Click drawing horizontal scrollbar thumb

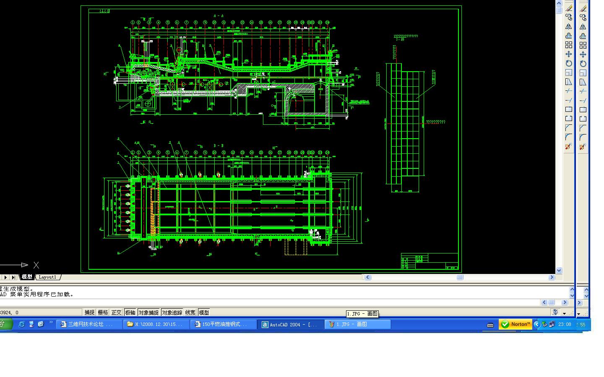(x=460, y=277)
